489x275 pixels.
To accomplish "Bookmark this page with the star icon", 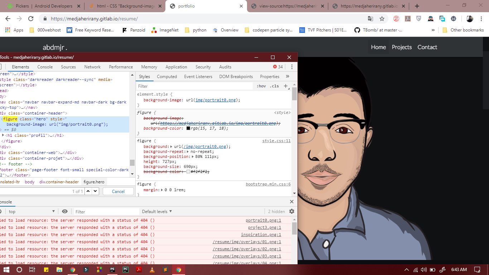I will (382, 19).
